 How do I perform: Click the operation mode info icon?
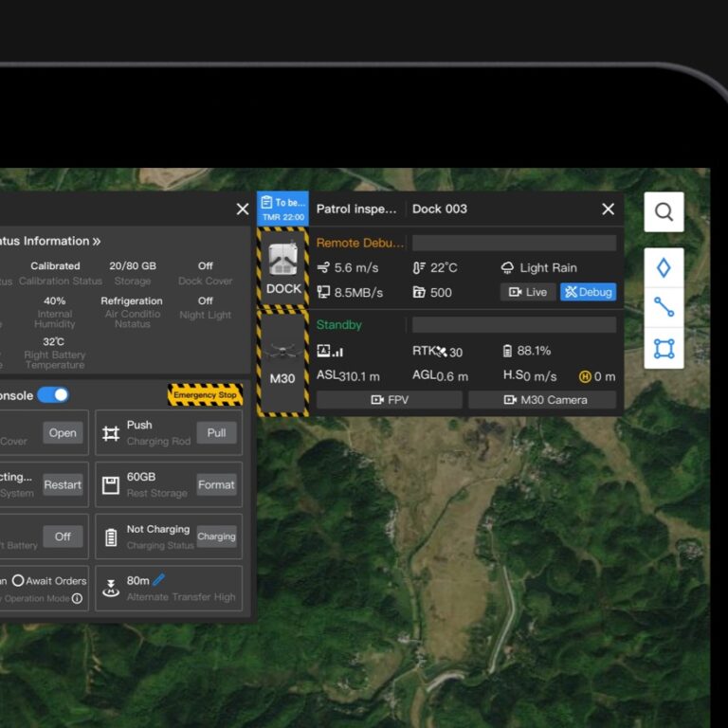pyautogui.click(x=78, y=598)
